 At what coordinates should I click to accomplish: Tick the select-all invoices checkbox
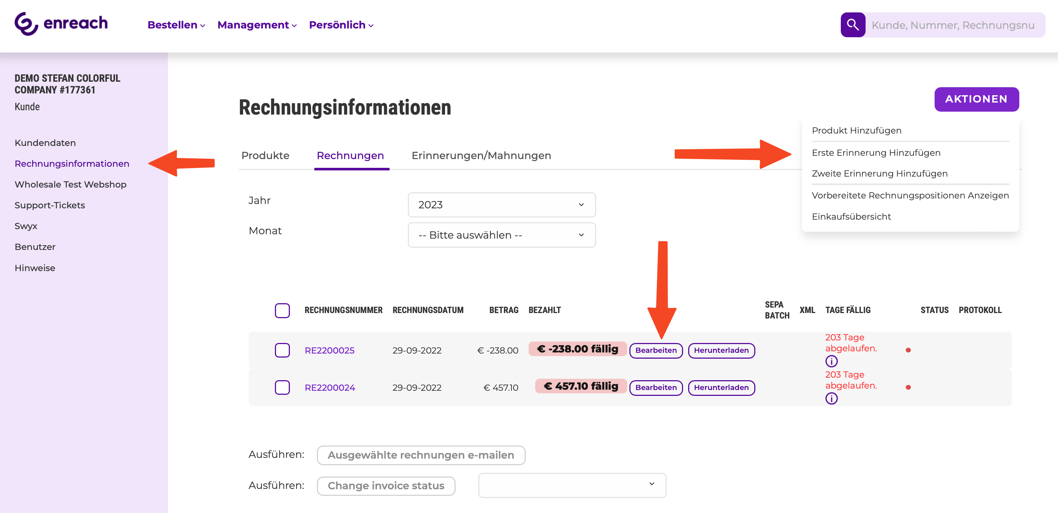282,310
